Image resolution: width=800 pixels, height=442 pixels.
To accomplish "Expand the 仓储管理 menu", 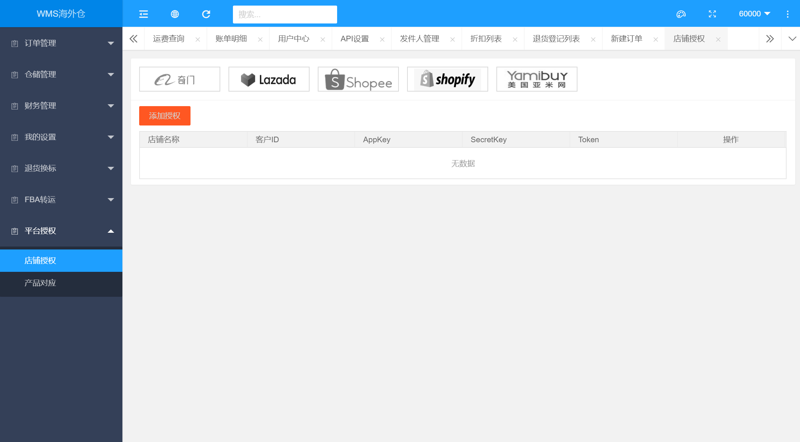I will click(61, 74).
